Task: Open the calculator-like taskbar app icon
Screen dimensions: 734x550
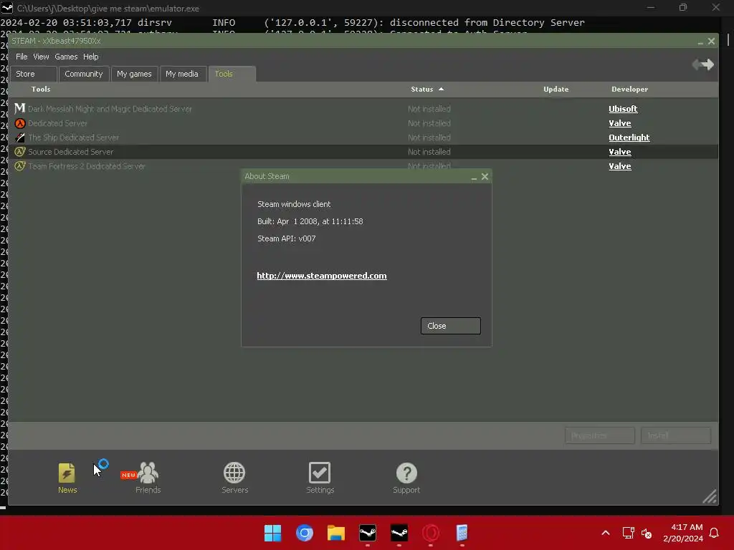Action: click(x=462, y=533)
